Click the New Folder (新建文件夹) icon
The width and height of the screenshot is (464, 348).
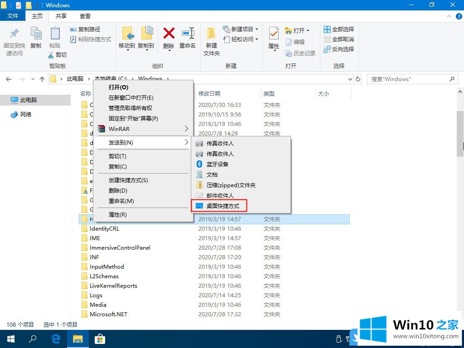[x=211, y=34]
